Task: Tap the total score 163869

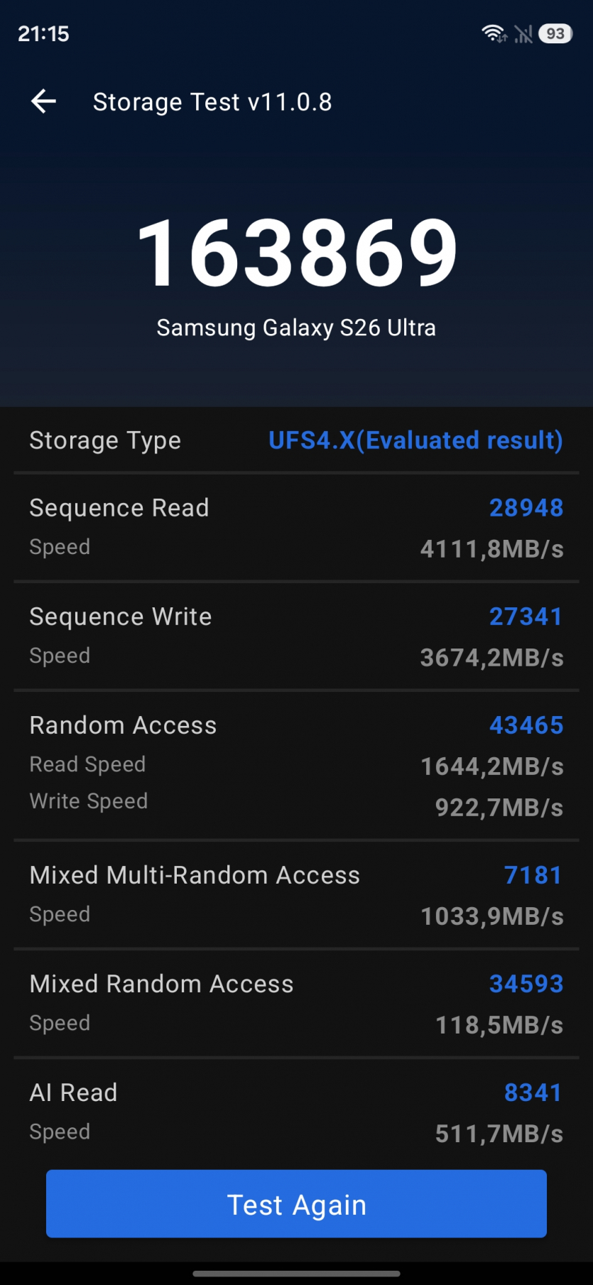Action: [297, 253]
